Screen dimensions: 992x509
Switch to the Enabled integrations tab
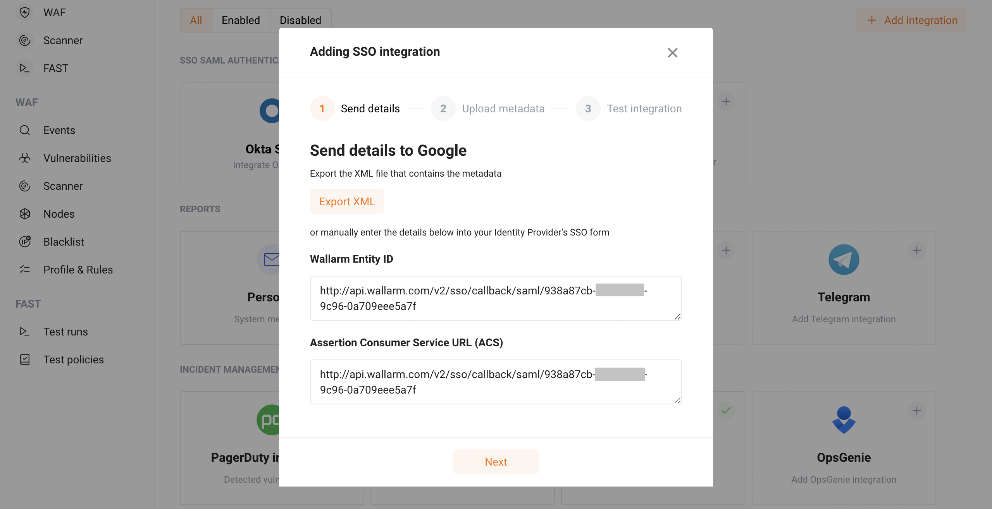coord(241,20)
